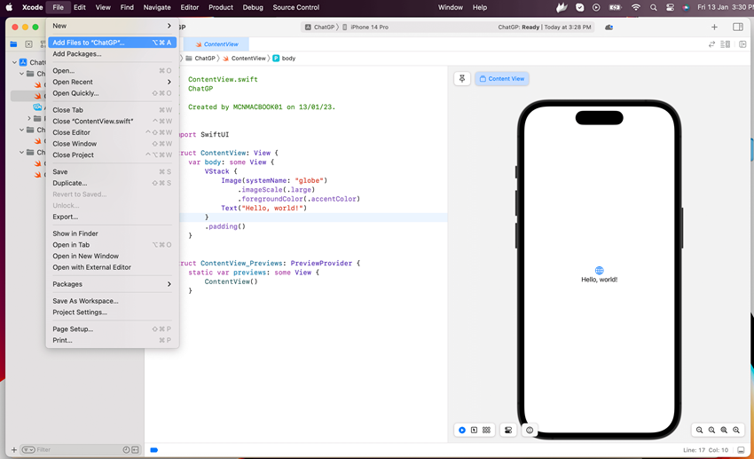Toggle the debug area button in status bar
The image size is (754, 459).
click(741, 450)
